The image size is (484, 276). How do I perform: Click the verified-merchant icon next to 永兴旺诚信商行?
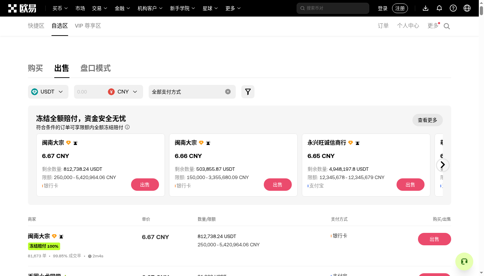click(357, 143)
